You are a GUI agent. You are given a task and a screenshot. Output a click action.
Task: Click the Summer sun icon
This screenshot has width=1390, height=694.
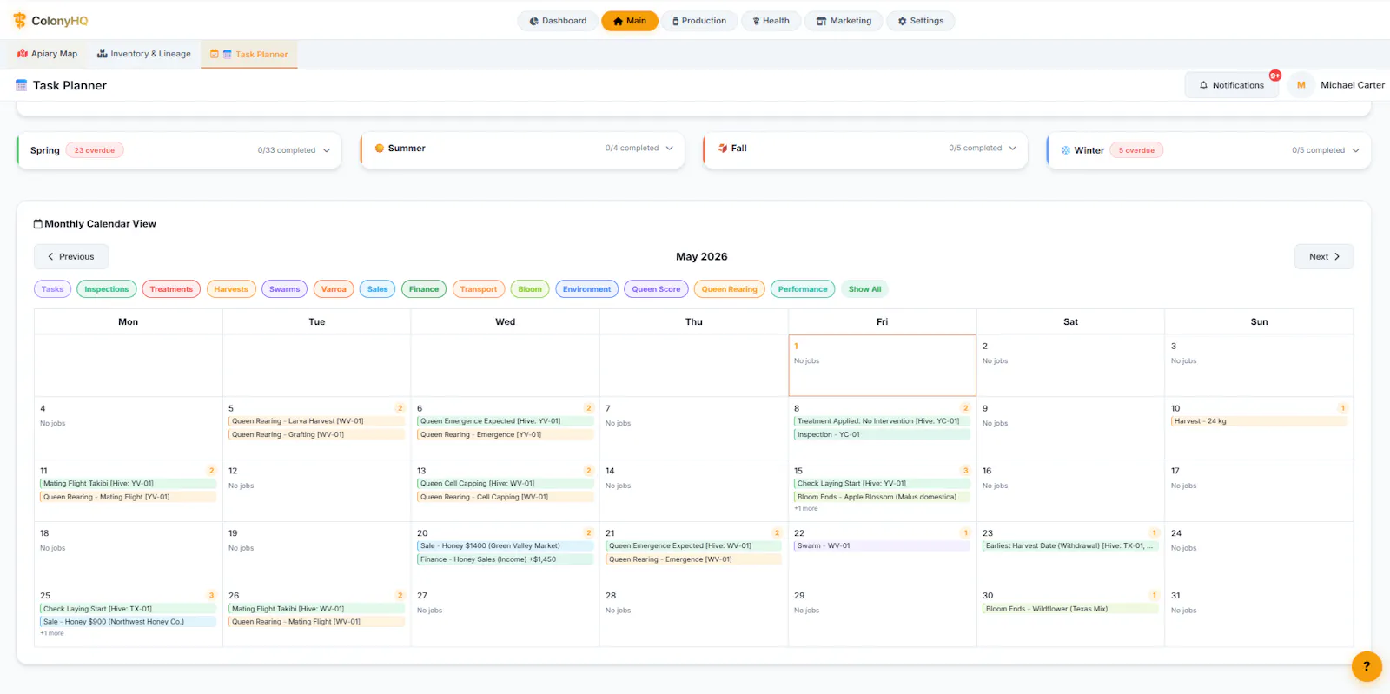click(380, 149)
